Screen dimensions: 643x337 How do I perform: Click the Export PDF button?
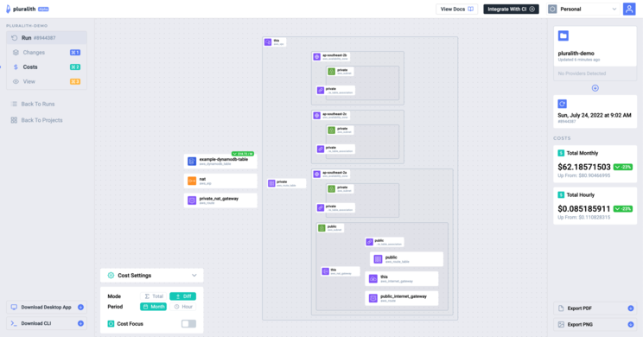pyautogui.click(x=595, y=308)
